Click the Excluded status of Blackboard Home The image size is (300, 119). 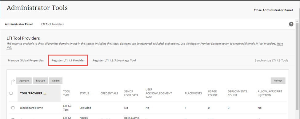[85, 108]
